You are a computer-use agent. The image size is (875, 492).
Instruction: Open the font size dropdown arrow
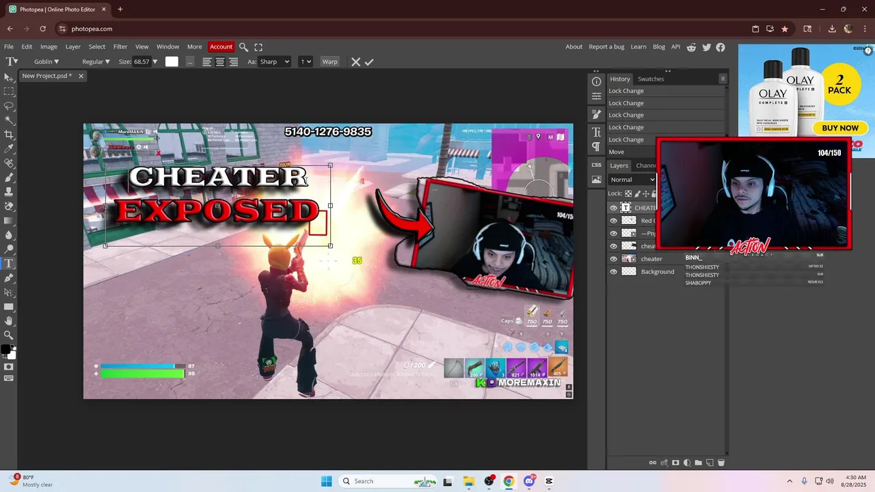coord(155,61)
